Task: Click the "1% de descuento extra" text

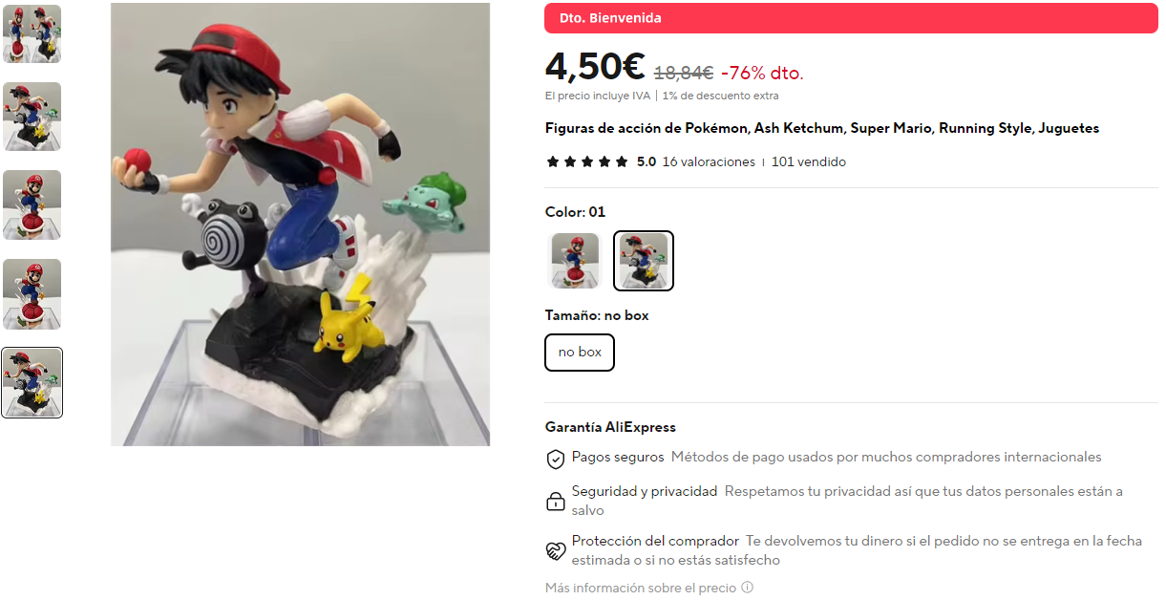Action: (x=720, y=96)
